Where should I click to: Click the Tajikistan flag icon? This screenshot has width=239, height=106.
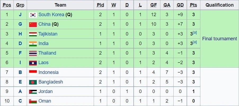pos(33,34)
